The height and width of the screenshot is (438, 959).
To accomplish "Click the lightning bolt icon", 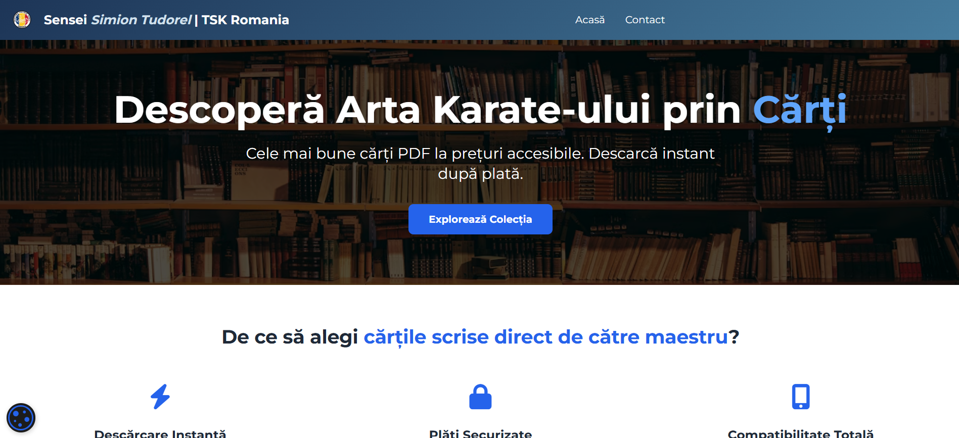I will [160, 397].
